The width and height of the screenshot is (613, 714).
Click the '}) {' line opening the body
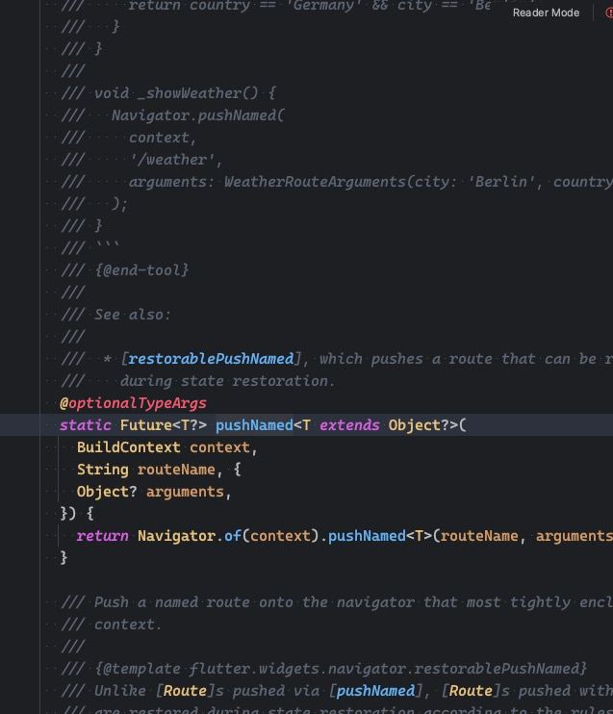click(77, 514)
